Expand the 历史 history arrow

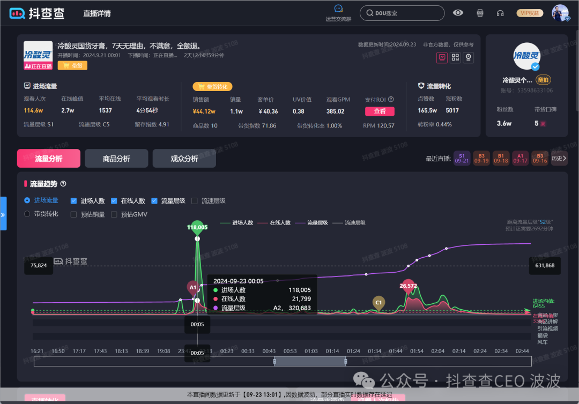tap(559, 158)
